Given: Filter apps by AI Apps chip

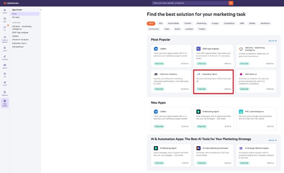Looking at the screenshot, I should coord(215,23).
